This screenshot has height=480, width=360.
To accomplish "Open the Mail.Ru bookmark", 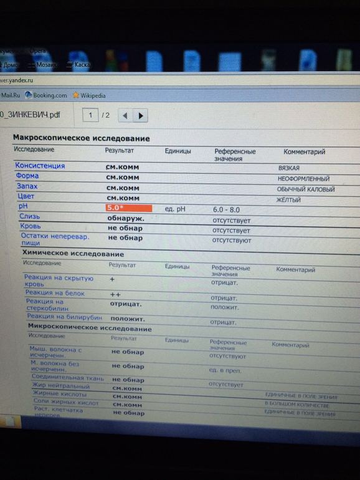I will tap(10, 95).
